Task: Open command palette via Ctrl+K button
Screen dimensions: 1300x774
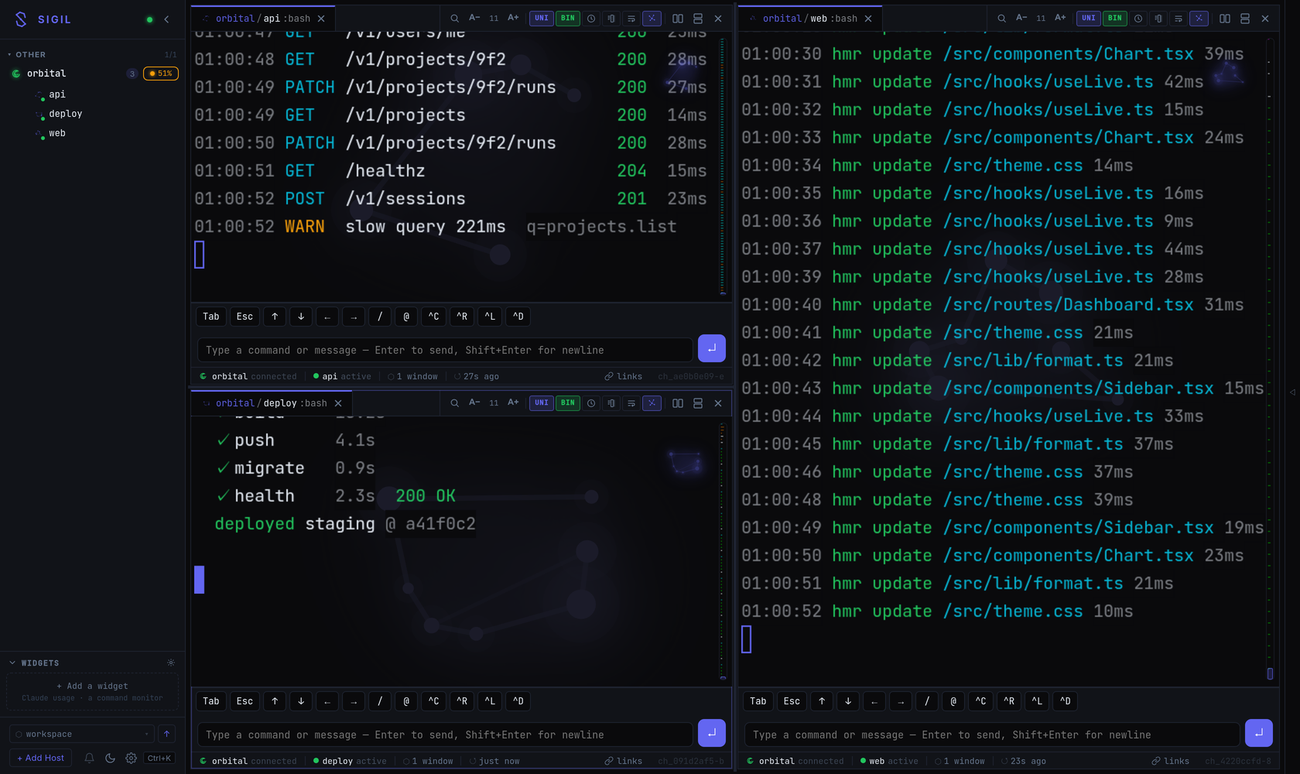Action: pyautogui.click(x=159, y=759)
